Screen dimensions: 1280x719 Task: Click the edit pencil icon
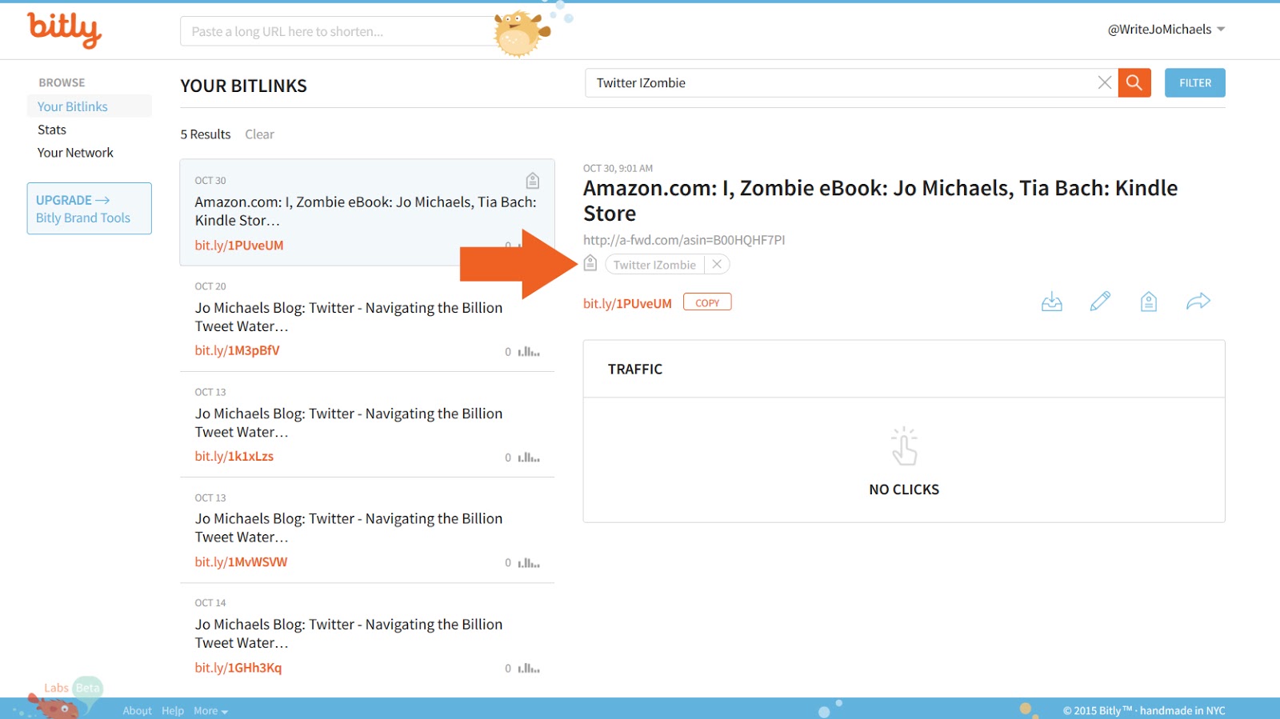[x=1100, y=302]
